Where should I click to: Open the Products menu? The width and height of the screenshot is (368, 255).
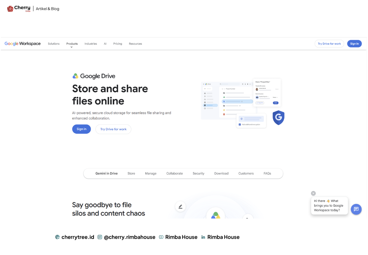(x=72, y=44)
